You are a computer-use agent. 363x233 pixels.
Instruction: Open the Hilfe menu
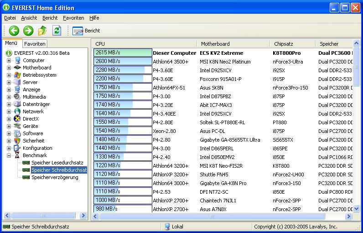(x=94, y=18)
